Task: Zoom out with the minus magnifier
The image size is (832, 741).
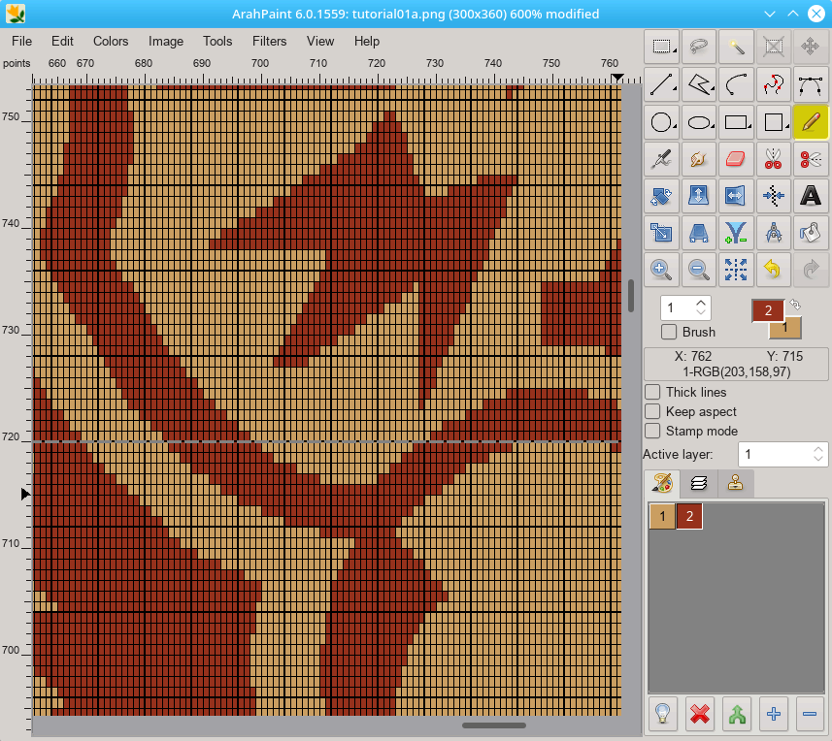Action: click(x=699, y=270)
